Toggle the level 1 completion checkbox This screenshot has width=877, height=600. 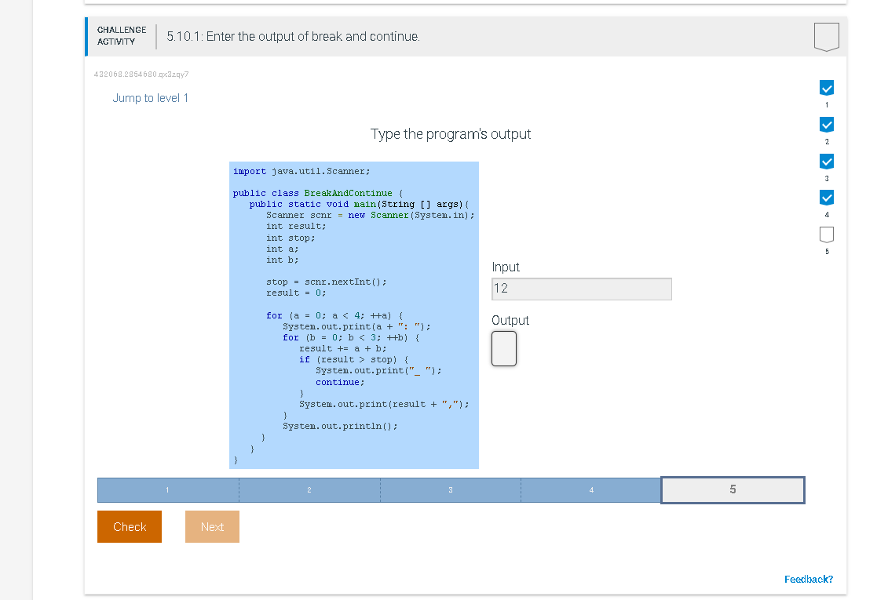(x=827, y=87)
